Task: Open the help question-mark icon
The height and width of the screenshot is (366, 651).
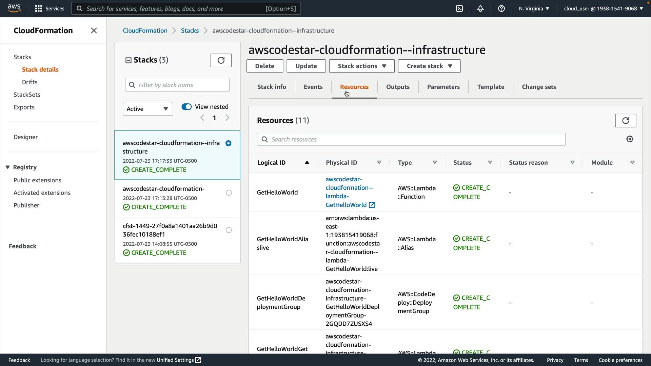Action: point(501,8)
